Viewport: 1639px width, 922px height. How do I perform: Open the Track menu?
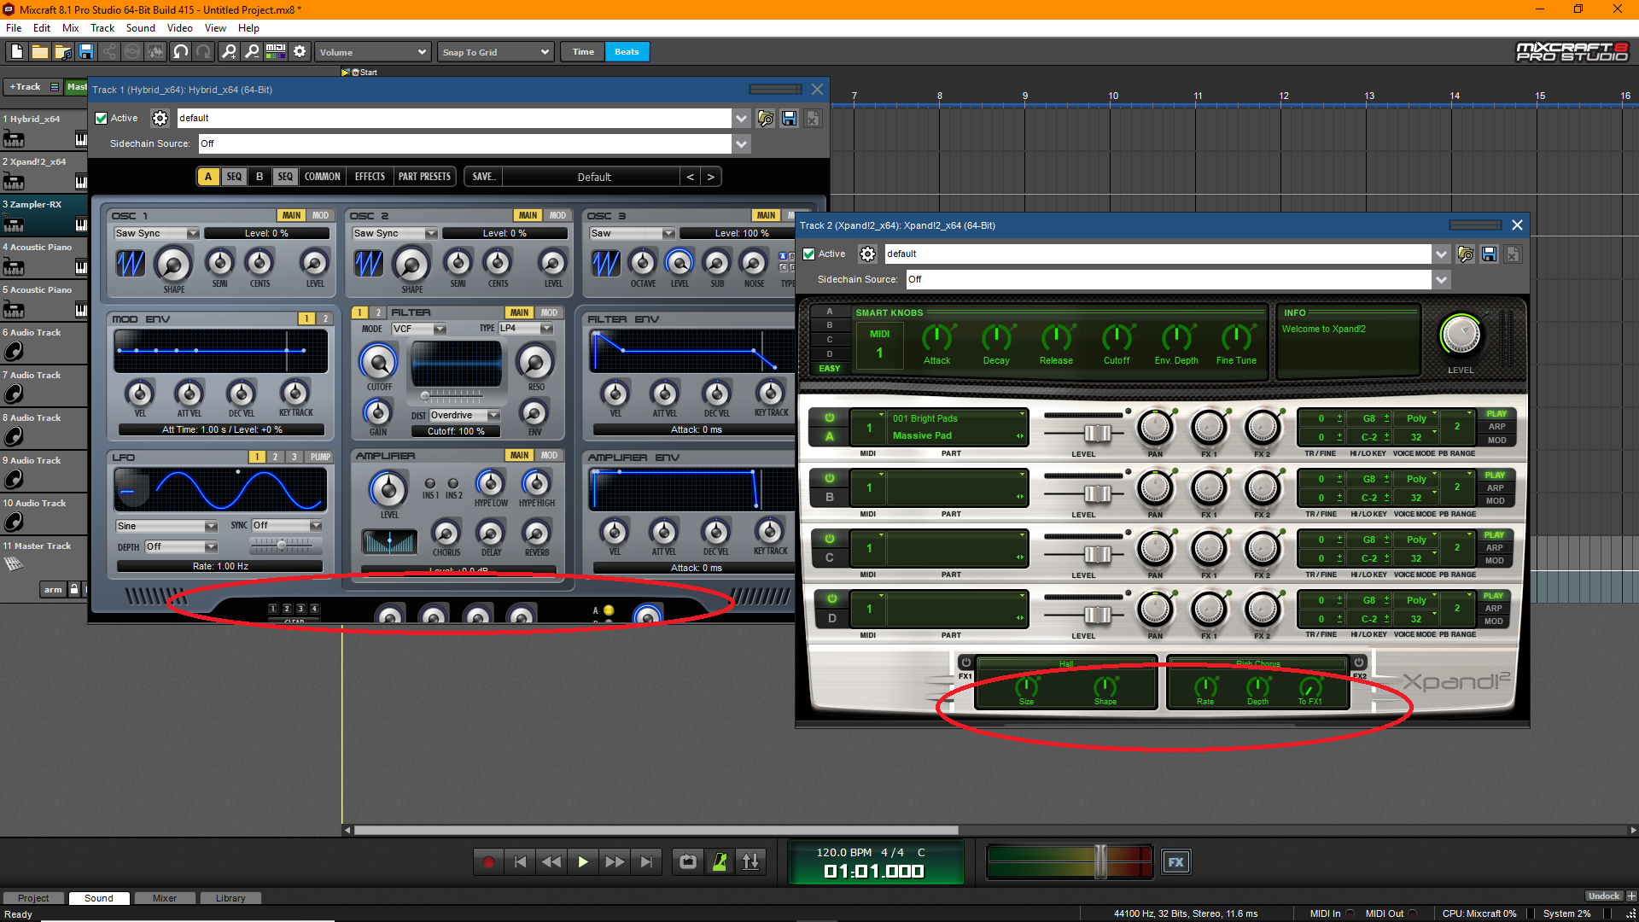(x=102, y=28)
